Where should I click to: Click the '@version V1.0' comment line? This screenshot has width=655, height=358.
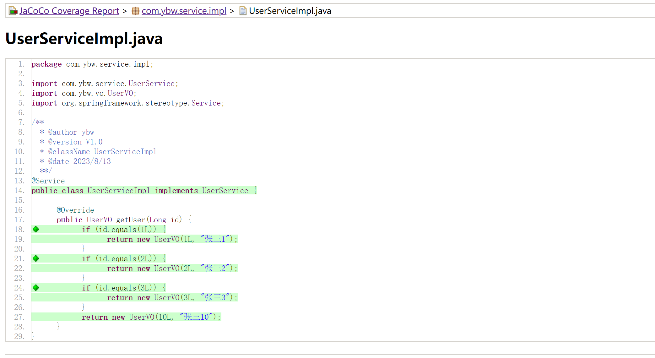(71, 142)
